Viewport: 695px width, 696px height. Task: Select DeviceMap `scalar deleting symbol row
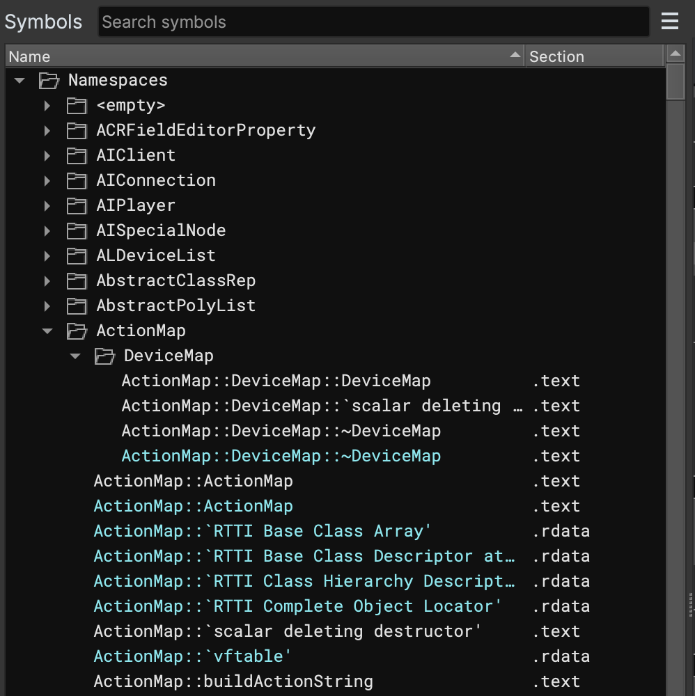click(322, 406)
